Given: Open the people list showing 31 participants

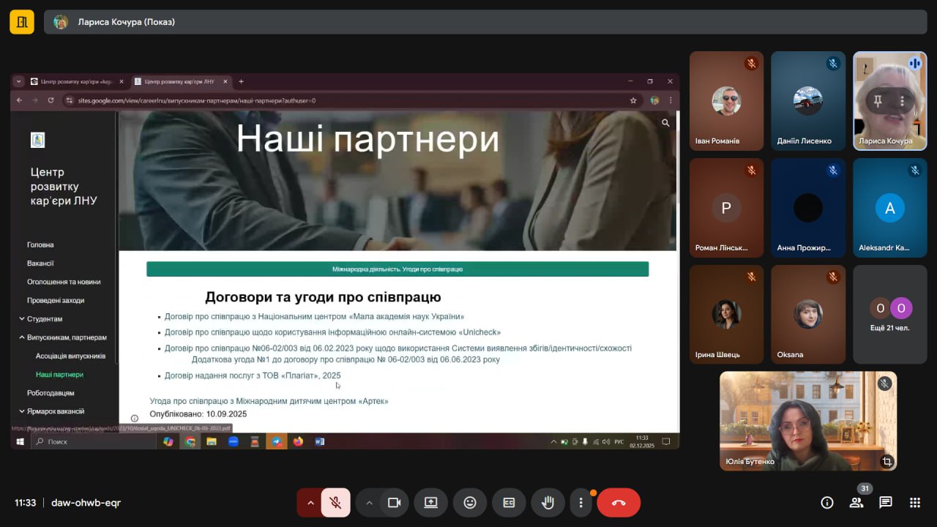Looking at the screenshot, I should [x=856, y=502].
